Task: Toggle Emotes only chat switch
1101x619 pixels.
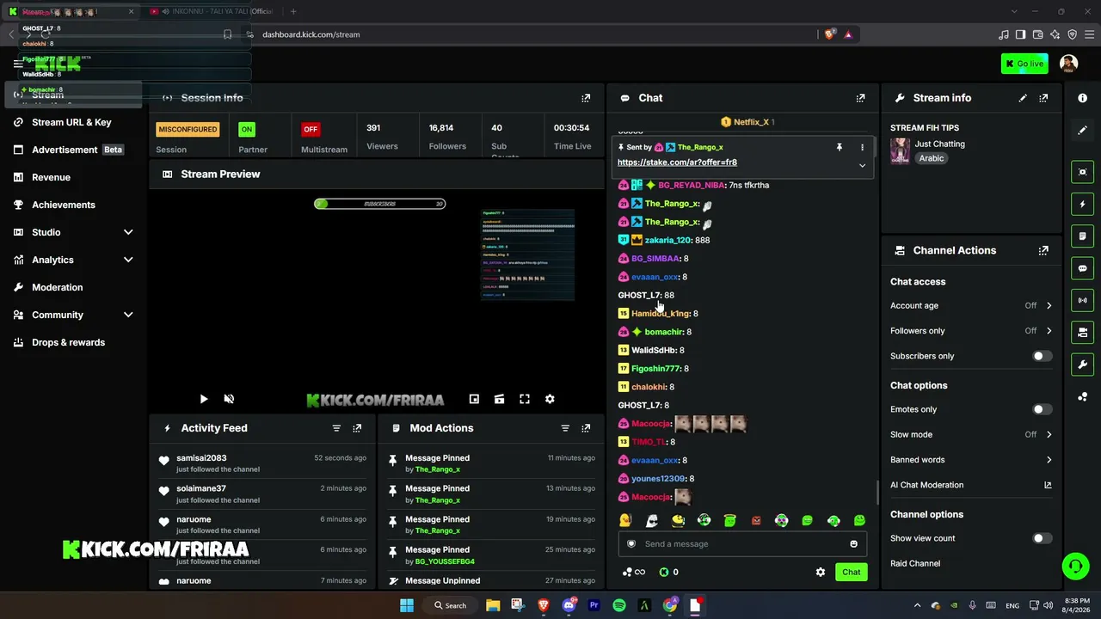Action: click(1042, 410)
